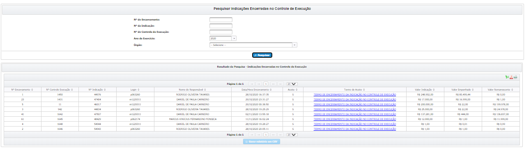This screenshot has height=154, width=531.
Task: Click date 02/11/2020 13:55:18
Action: pyautogui.click(x=257, y=114)
